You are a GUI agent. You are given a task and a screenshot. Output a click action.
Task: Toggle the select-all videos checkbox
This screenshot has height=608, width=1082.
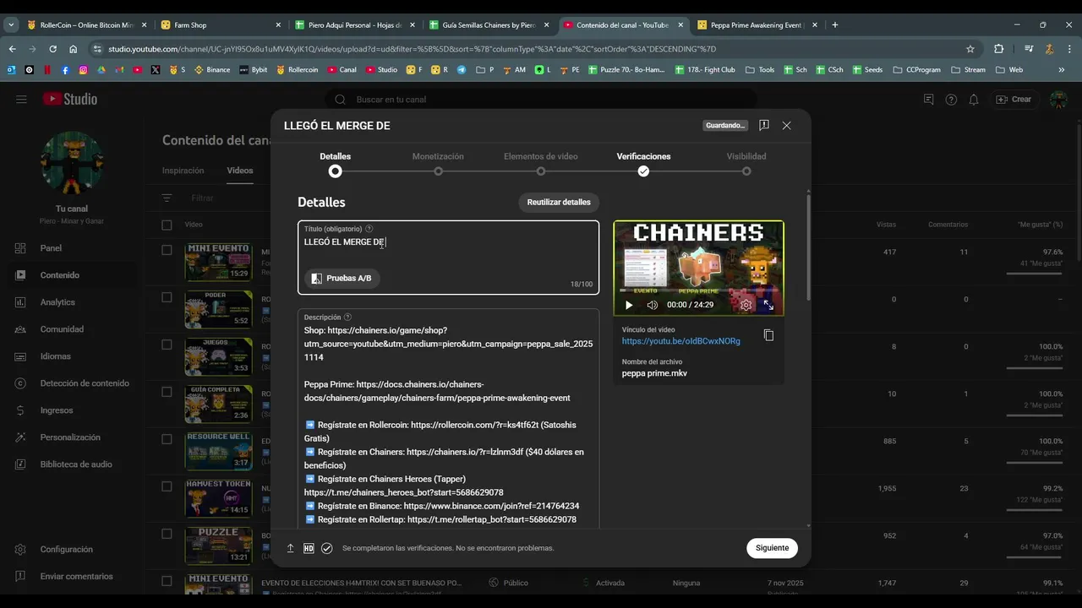click(x=167, y=225)
